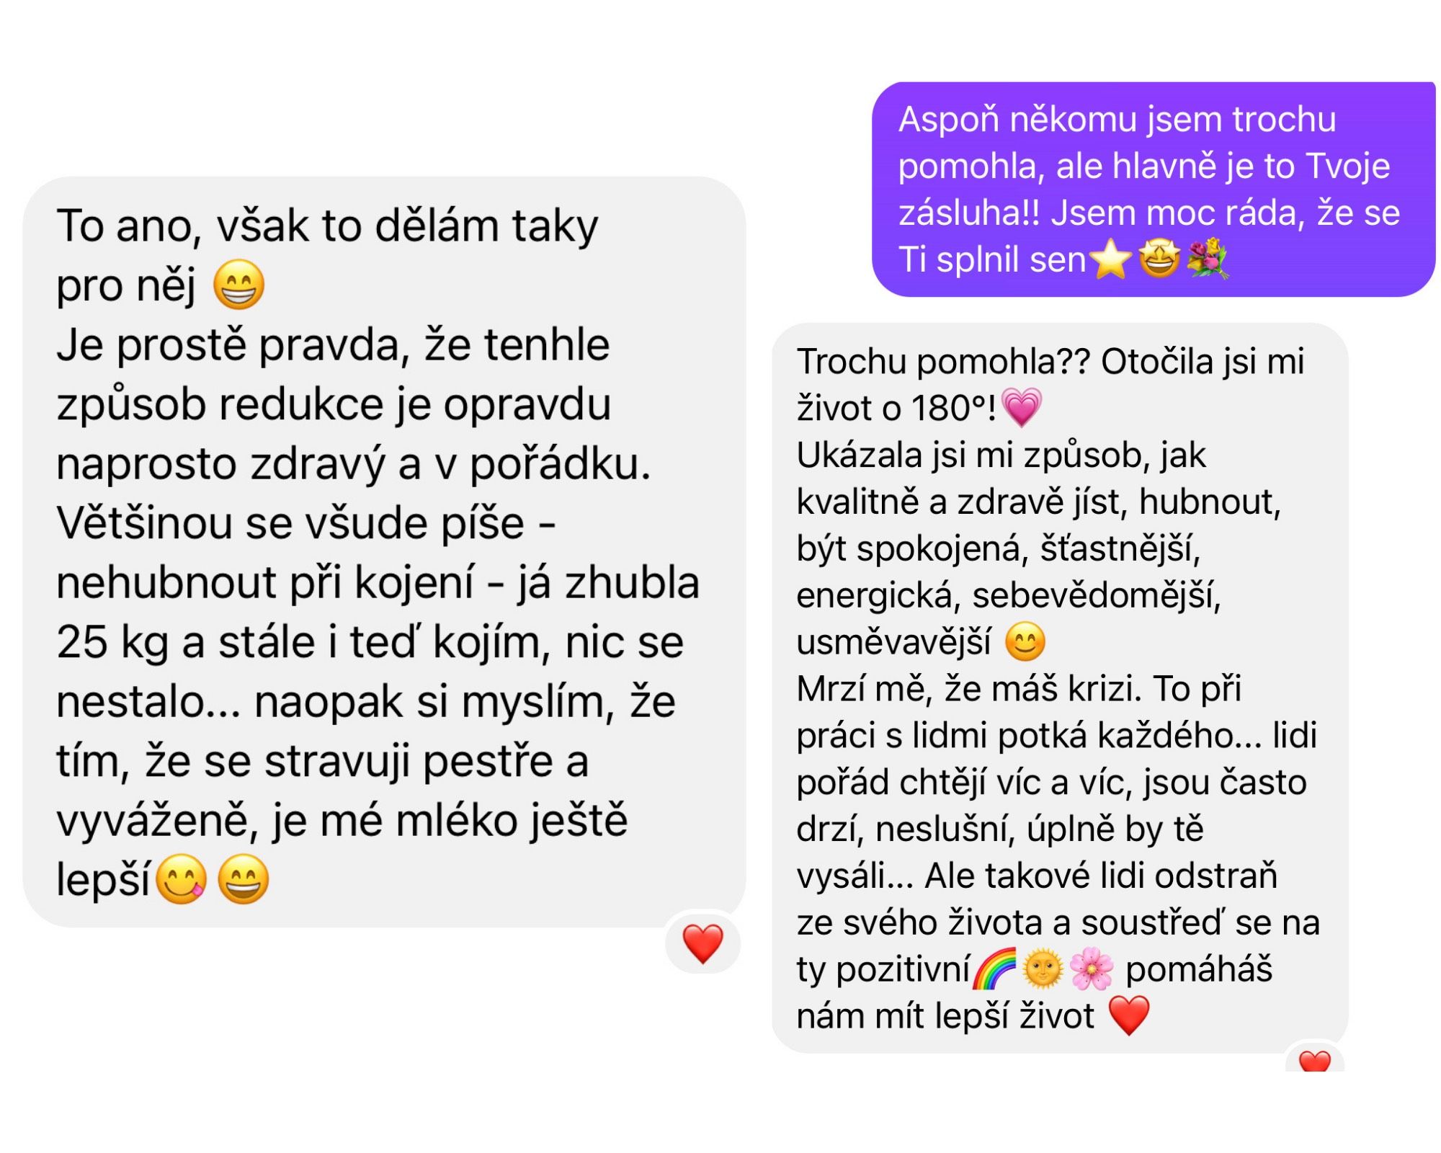Tap the heart reaction under the left message
This screenshot has height=1153, width=1441.
(x=702, y=944)
